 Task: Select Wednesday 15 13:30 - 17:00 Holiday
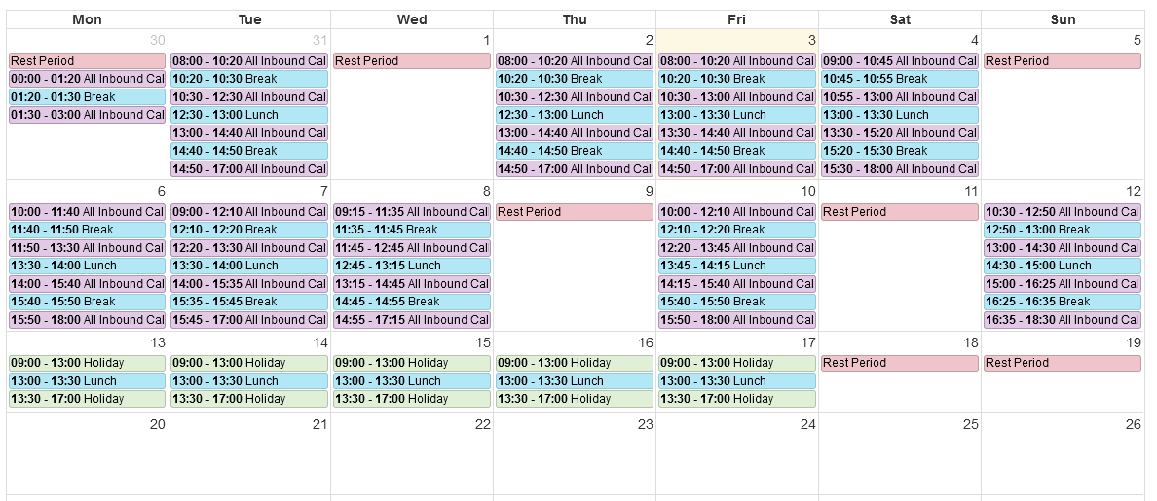(x=412, y=399)
